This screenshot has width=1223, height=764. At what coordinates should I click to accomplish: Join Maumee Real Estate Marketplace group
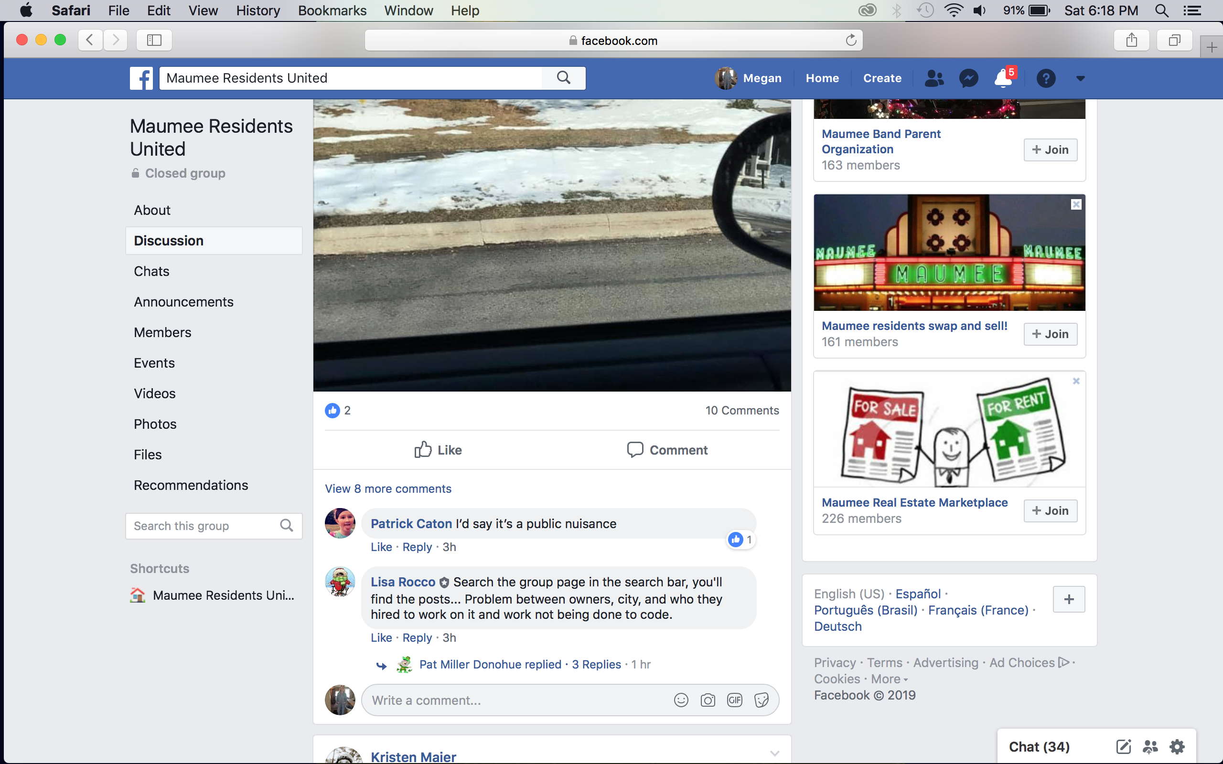pos(1050,510)
